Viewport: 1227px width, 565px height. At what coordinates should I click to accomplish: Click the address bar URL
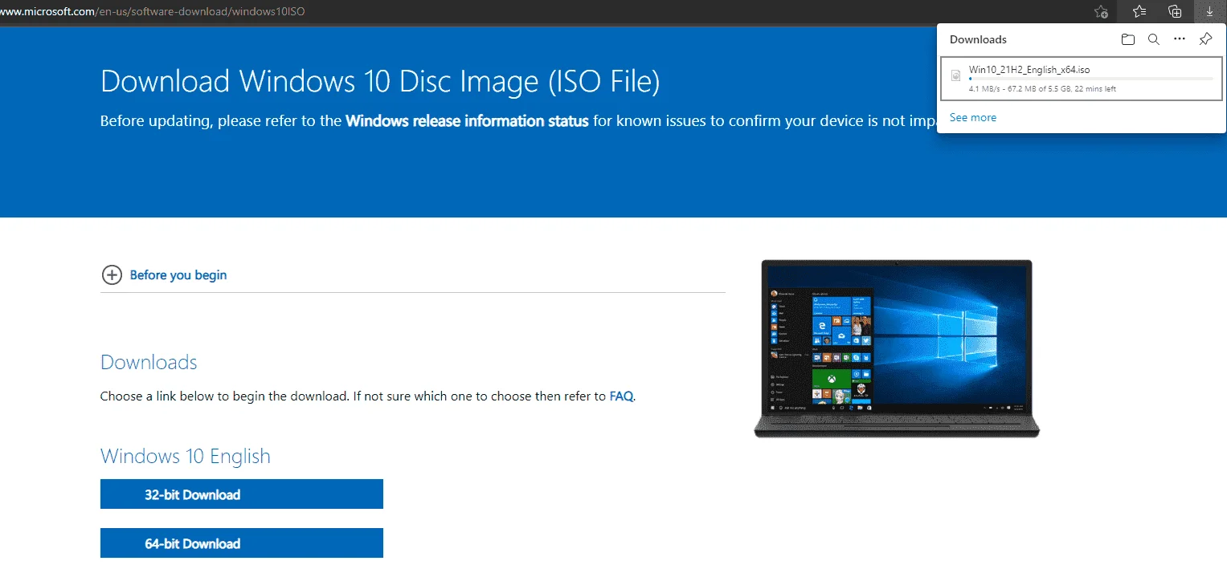point(153,12)
